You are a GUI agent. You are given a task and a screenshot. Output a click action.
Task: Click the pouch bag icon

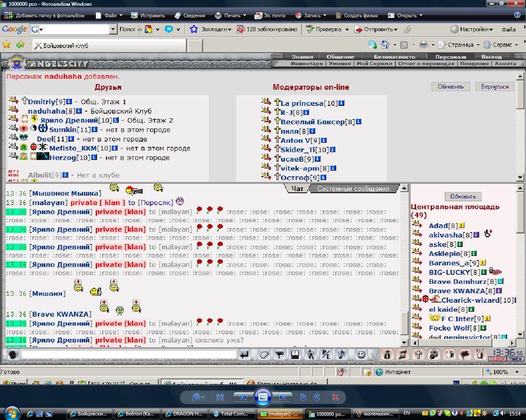click(387, 354)
